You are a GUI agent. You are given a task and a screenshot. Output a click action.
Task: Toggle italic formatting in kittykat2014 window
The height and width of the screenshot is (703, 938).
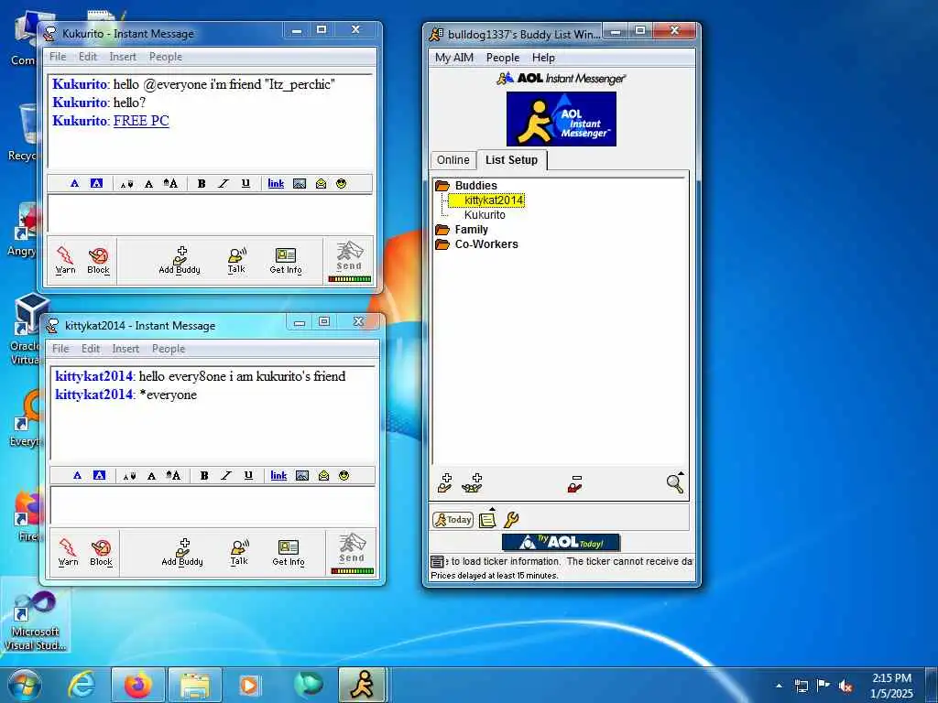pos(226,475)
